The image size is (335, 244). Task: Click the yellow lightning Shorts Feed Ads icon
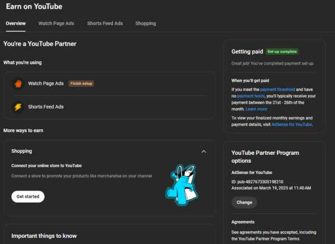click(18, 107)
